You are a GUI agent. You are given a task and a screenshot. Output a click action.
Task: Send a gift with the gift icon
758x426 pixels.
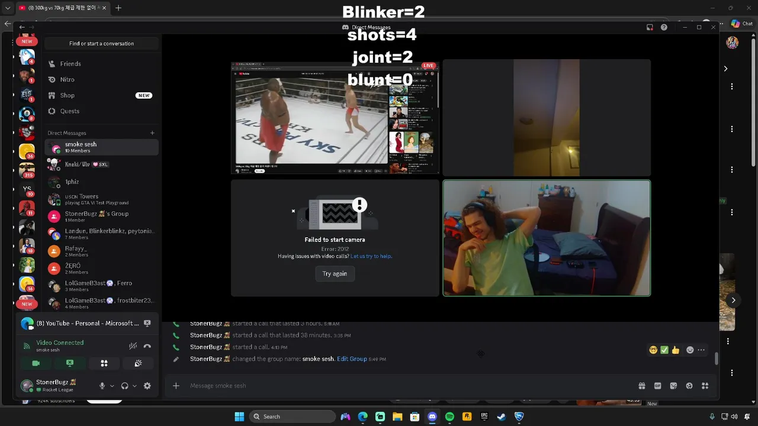coord(642,386)
